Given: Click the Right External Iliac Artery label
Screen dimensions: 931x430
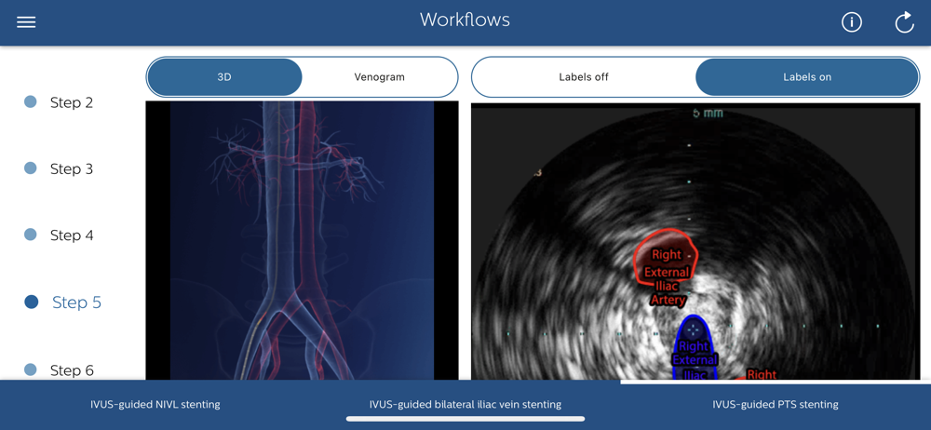Looking at the screenshot, I should [668, 277].
